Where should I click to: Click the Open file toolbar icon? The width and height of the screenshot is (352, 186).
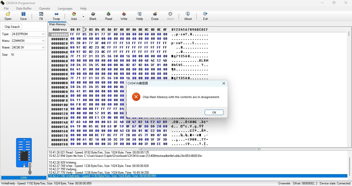click(8, 16)
